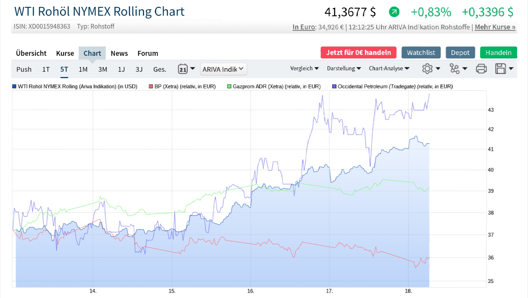Image resolution: width=528 pixels, height=298 pixels.
Task: Select the 1M timeframe option
Action: 82,69
